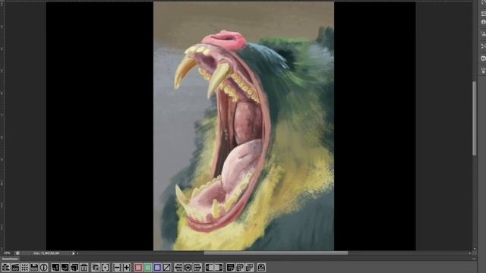Click the minus icon in the bottom panel

[117, 268]
